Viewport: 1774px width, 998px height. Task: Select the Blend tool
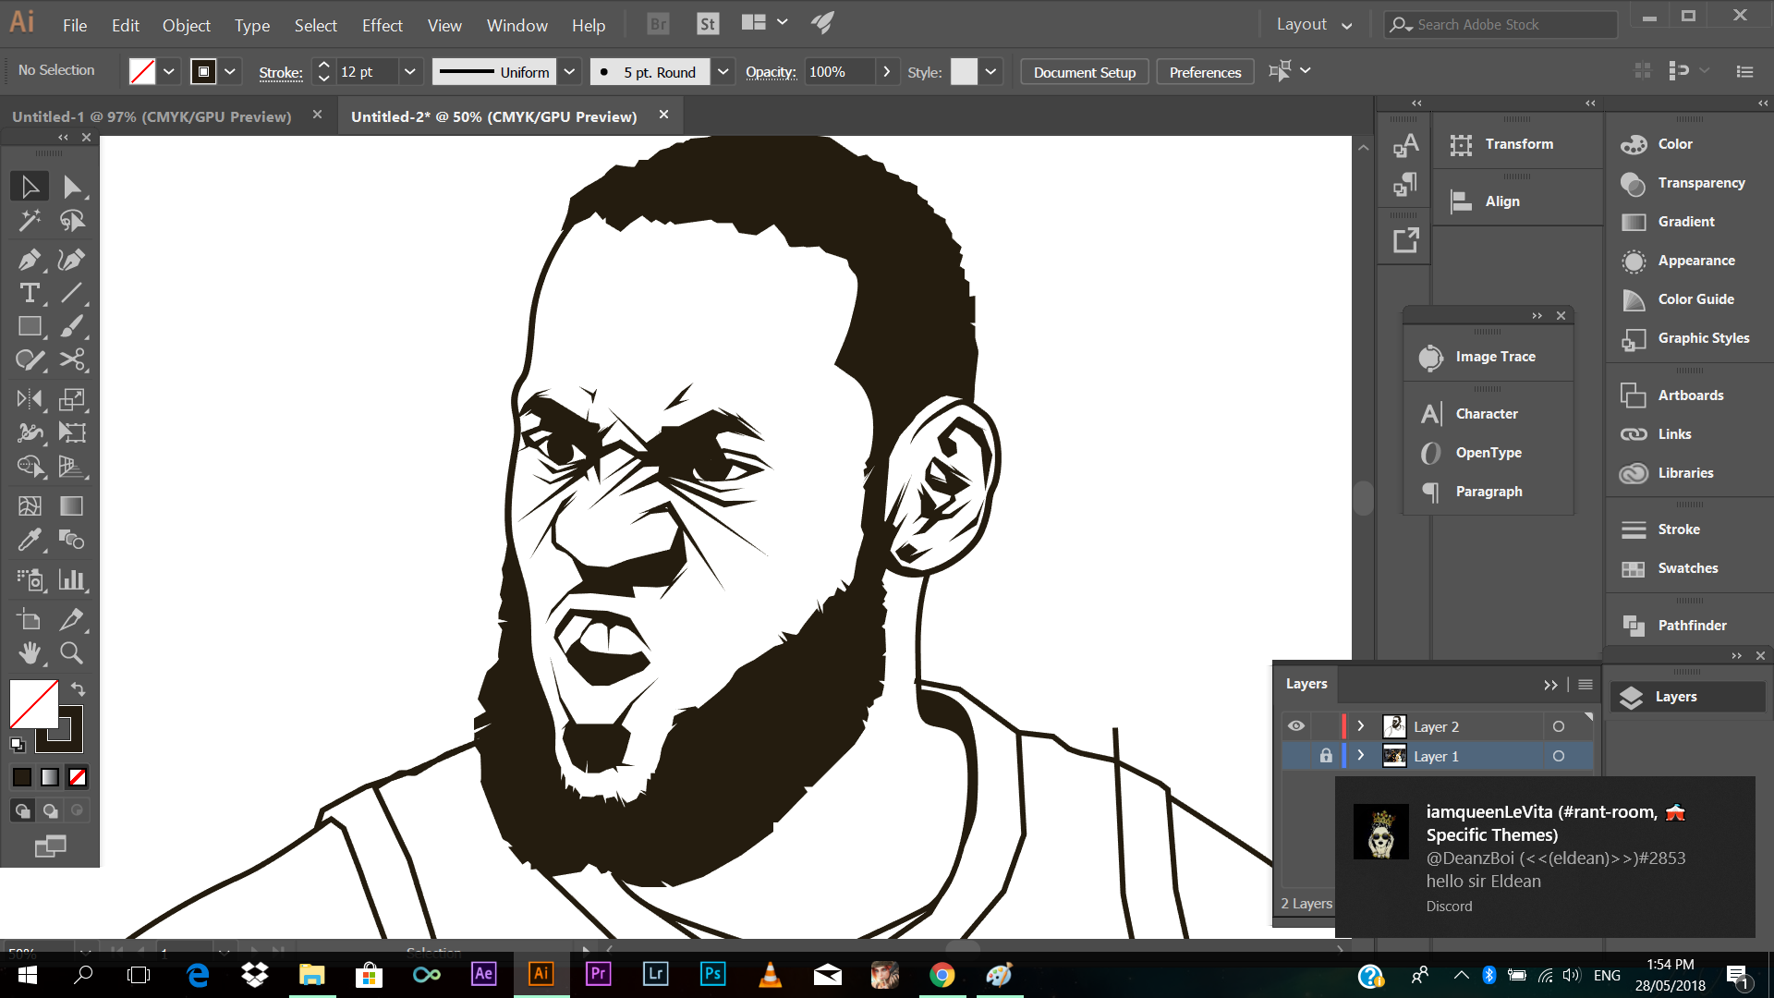point(72,540)
